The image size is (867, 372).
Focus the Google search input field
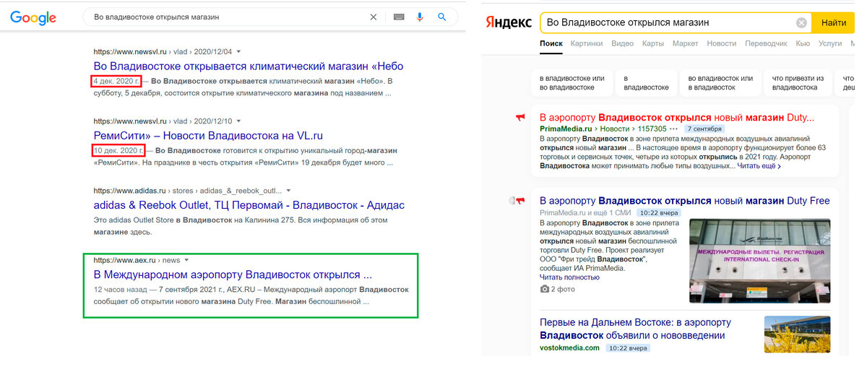coord(228,17)
